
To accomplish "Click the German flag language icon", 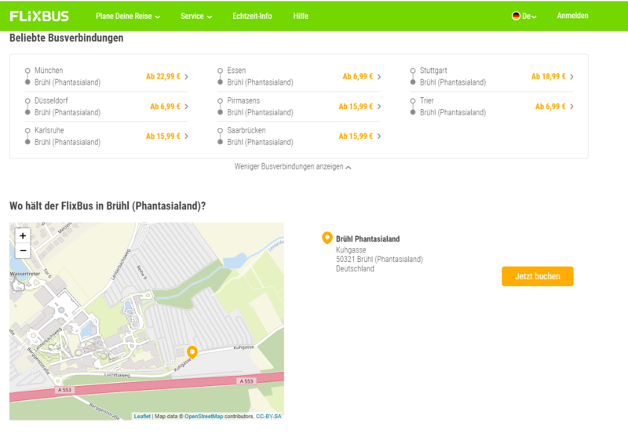I will pos(517,16).
